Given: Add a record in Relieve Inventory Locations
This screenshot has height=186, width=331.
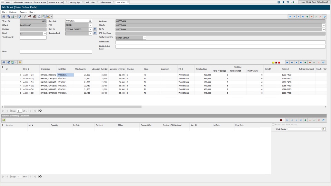Looking at the screenshot, I should (305, 120).
